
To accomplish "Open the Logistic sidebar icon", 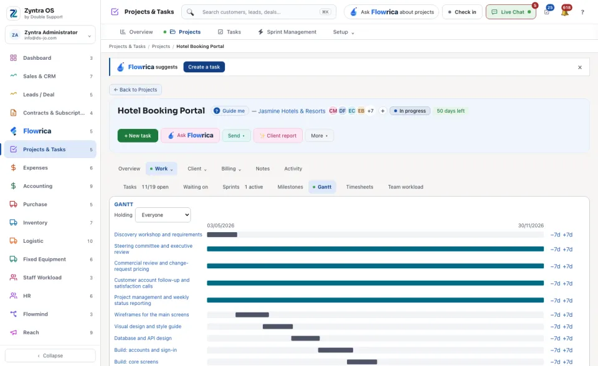I will pos(13,241).
